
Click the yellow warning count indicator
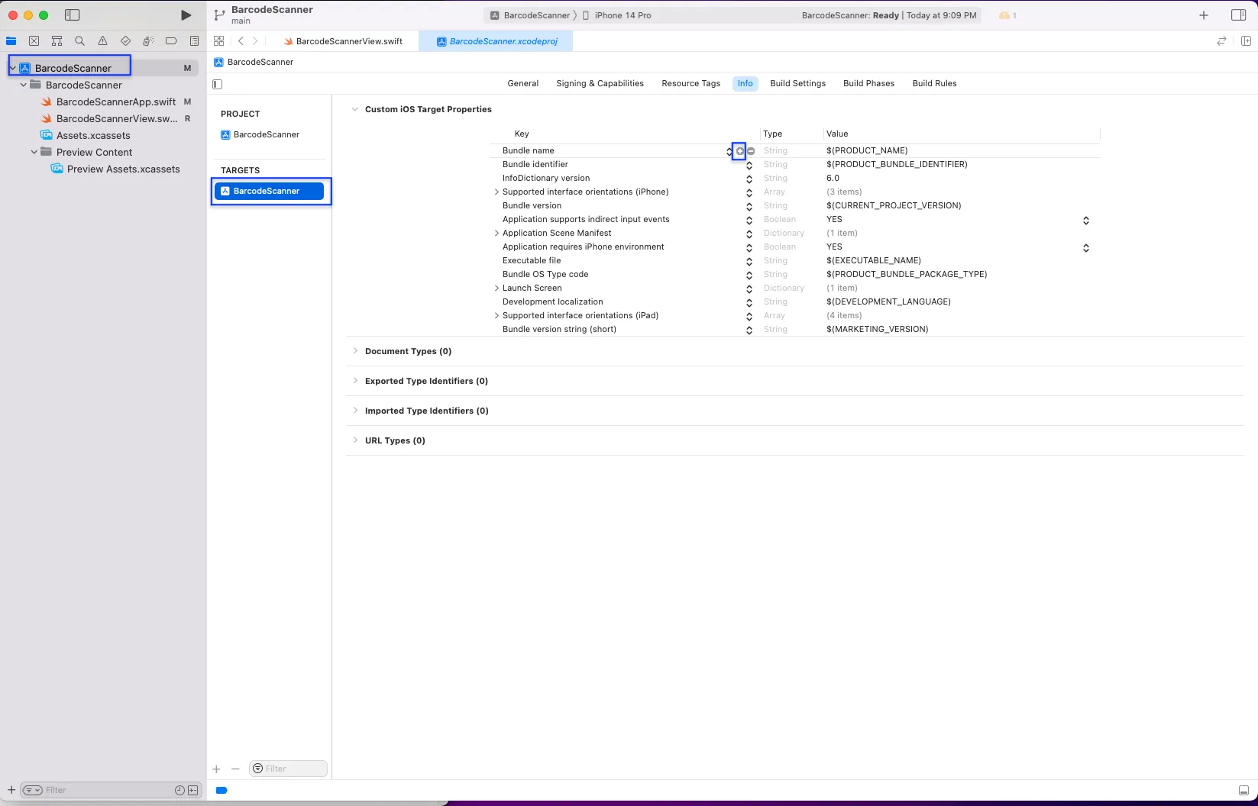pyautogui.click(x=1007, y=15)
